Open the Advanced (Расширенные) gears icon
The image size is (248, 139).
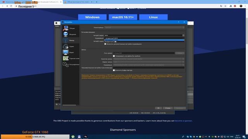coord(65,64)
